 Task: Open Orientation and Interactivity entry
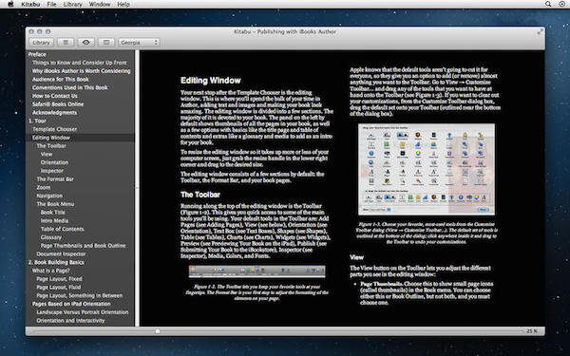[70, 321]
